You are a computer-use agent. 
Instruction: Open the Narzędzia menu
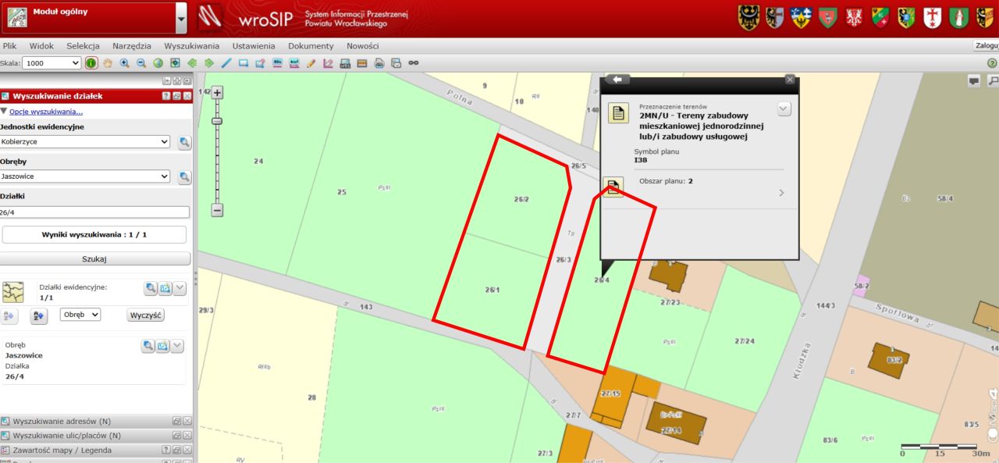pyautogui.click(x=131, y=46)
